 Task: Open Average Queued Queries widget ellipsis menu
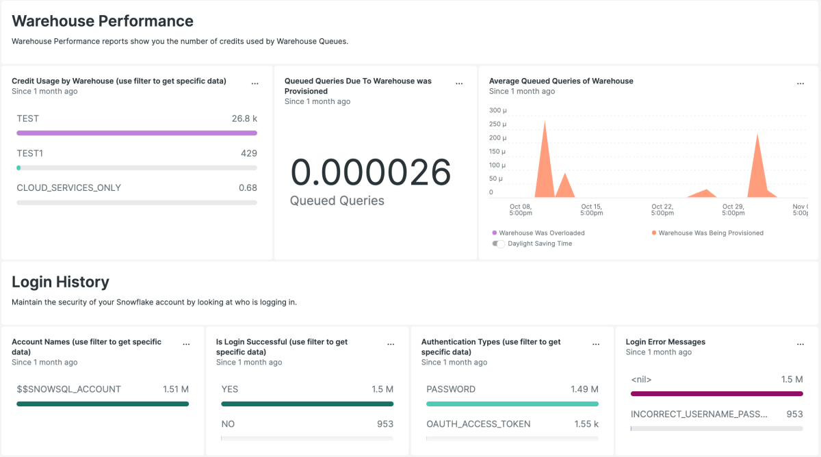[x=800, y=83]
